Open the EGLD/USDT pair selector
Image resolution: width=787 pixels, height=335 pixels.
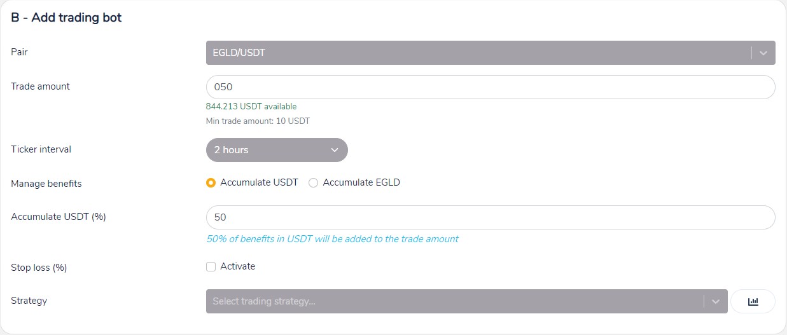pyautogui.click(x=477, y=53)
